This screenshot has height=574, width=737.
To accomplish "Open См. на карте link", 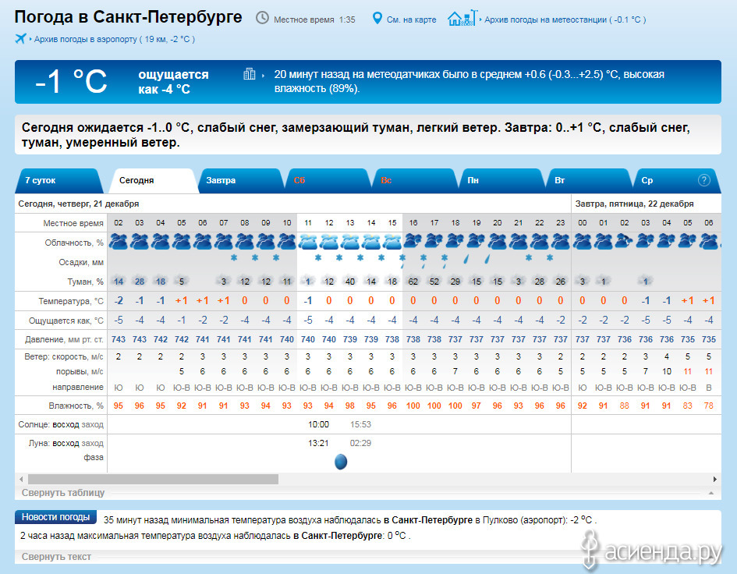I will (411, 19).
